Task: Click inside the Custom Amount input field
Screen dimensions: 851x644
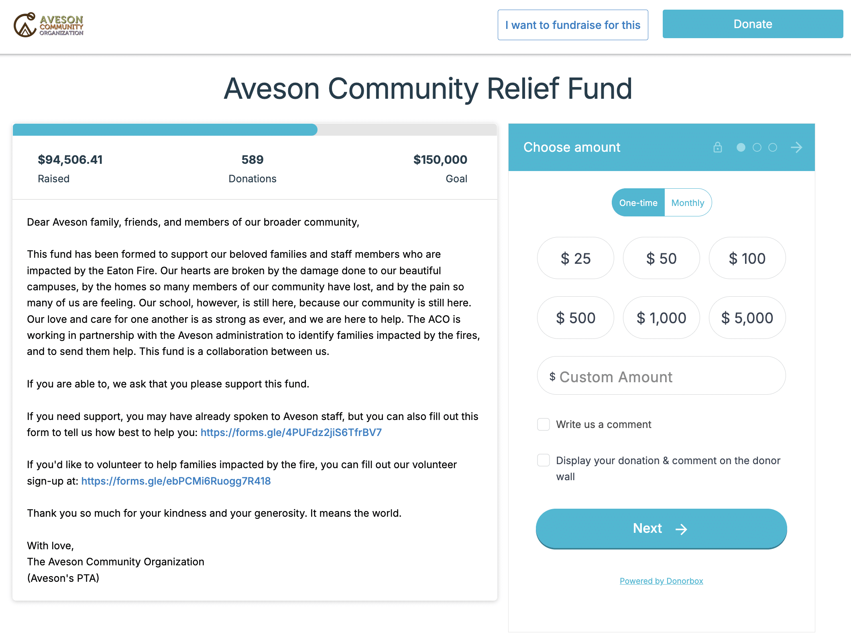Action: [661, 376]
